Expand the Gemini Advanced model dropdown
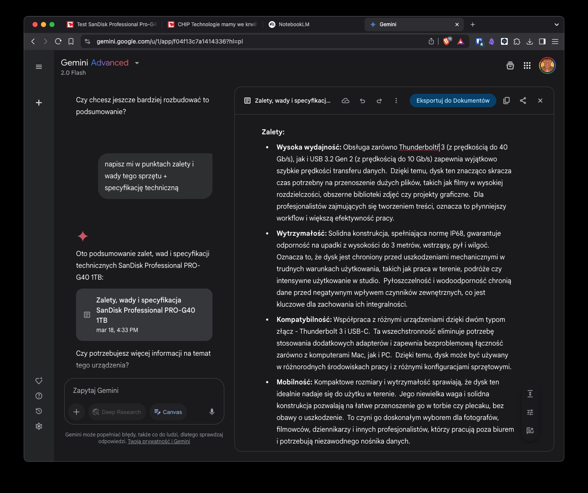The width and height of the screenshot is (588, 493). [137, 63]
